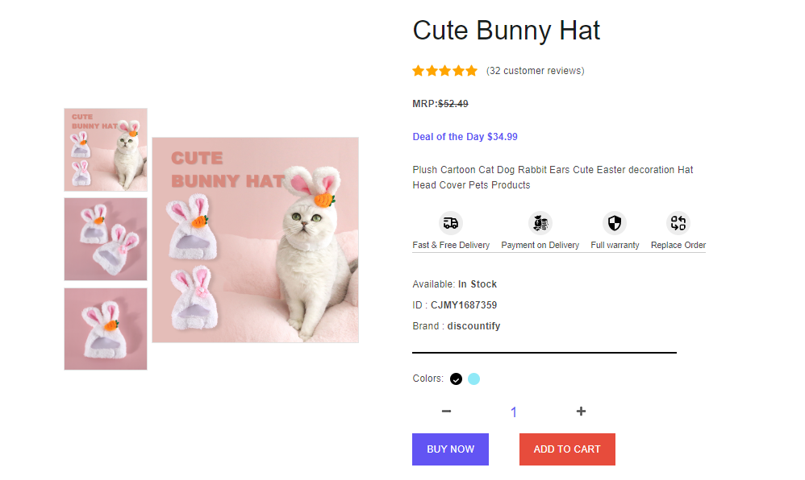Click the Full warranty shield icon

pyautogui.click(x=615, y=223)
